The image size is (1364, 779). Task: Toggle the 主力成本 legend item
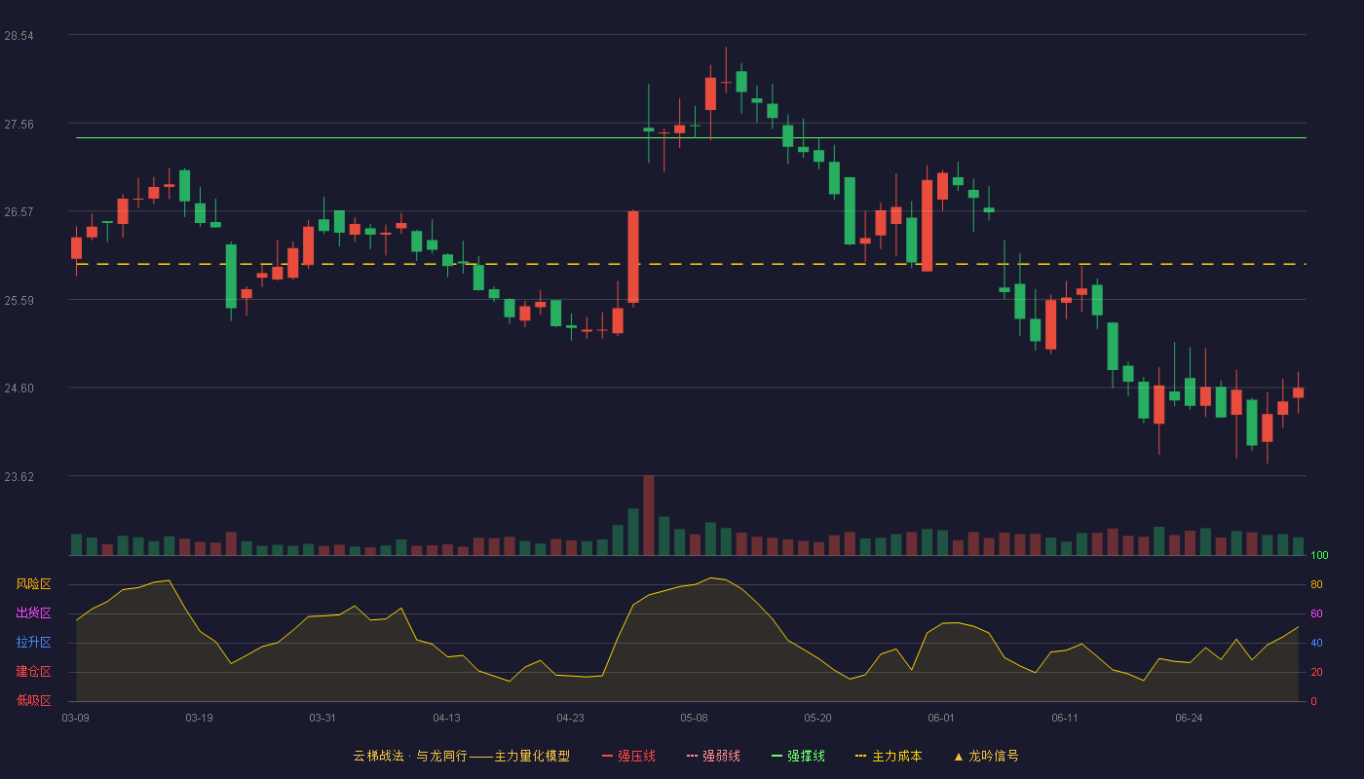[x=889, y=756]
